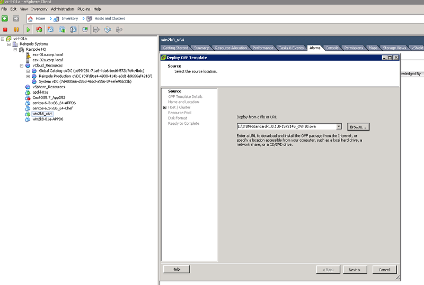
Task: Open the Administration menu
Action: point(63,9)
